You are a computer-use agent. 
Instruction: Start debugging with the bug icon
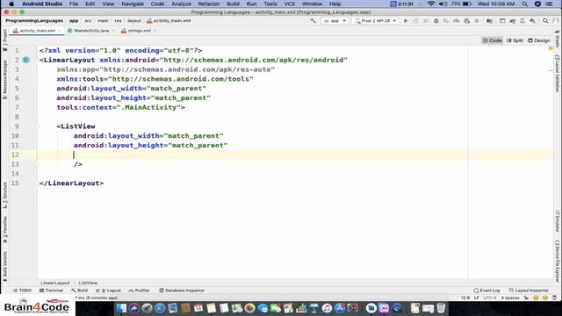pos(436,21)
